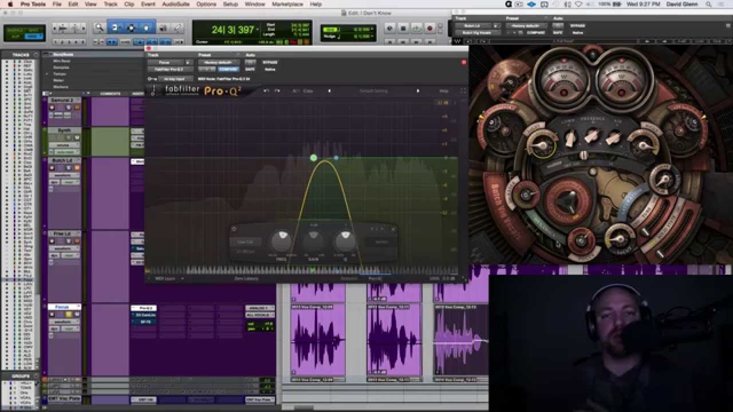The height and width of the screenshot is (412, 733).
Task: Open Help in Pro-Q 2
Action: [444, 91]
